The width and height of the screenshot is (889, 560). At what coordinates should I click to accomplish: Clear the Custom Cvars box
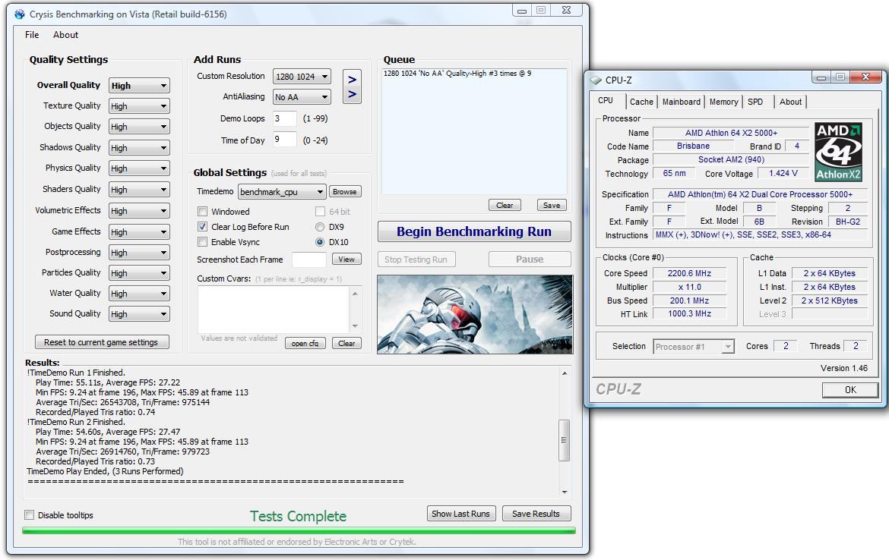coord(346,343)
